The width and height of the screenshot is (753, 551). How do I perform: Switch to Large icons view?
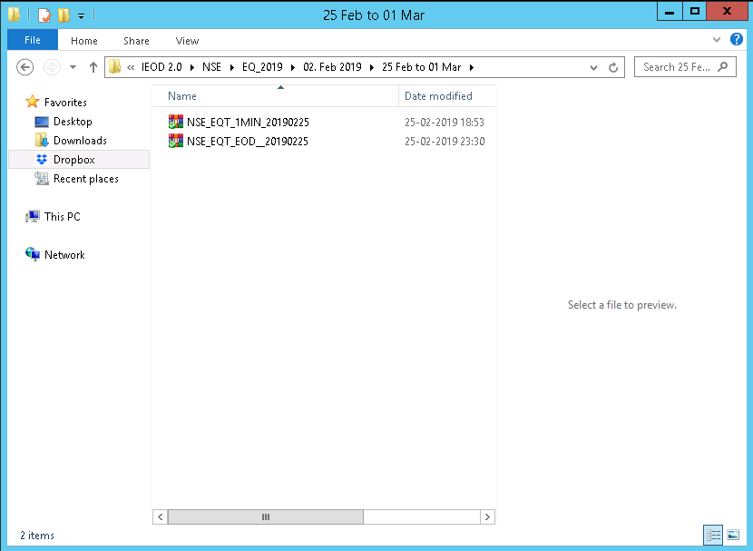click(x=733, y=535)
